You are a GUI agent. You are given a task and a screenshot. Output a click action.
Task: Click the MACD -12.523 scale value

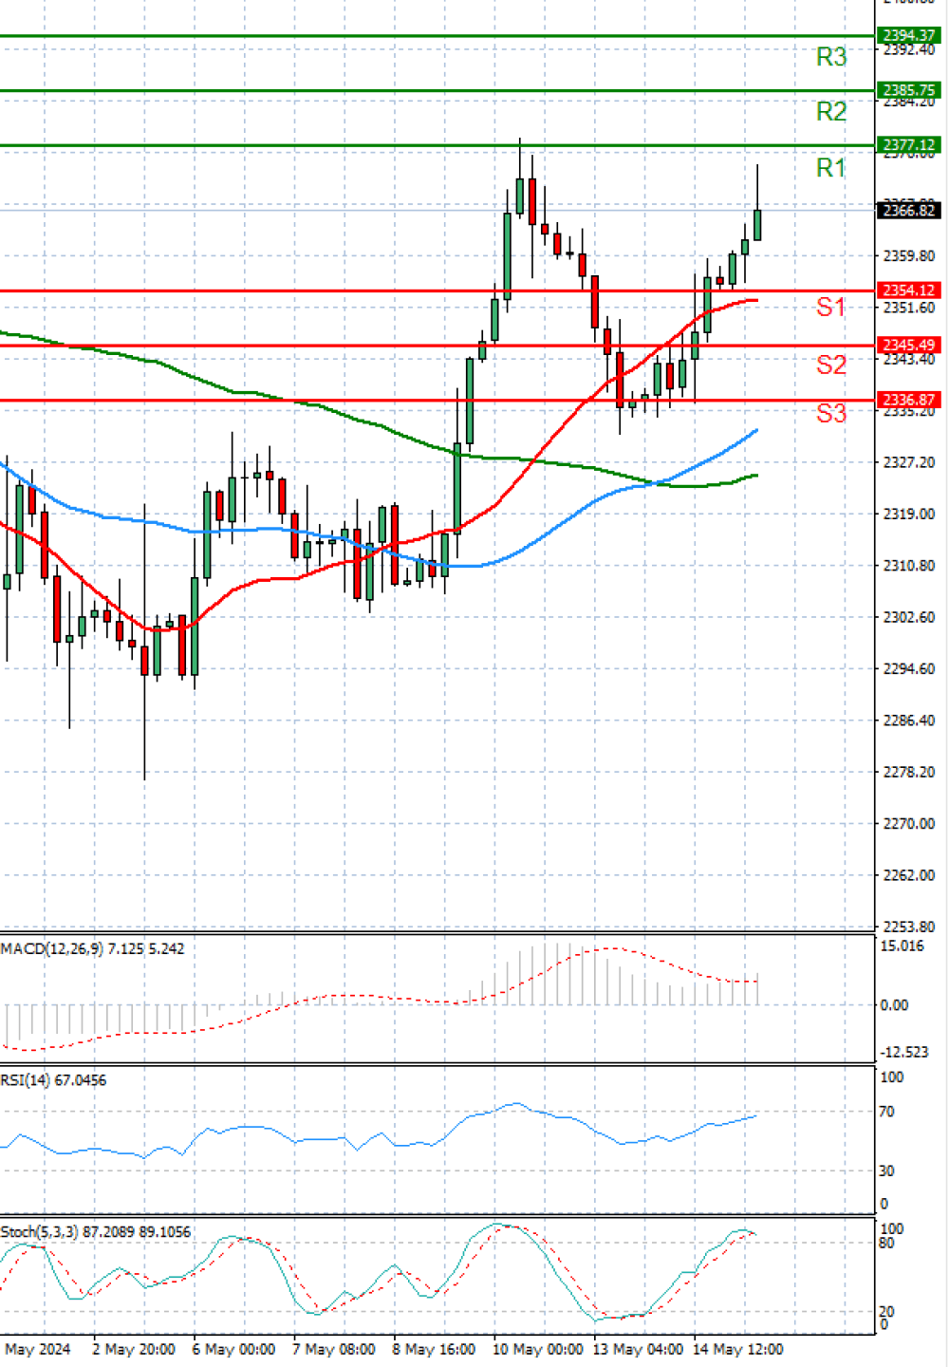tap(904, 1052)
